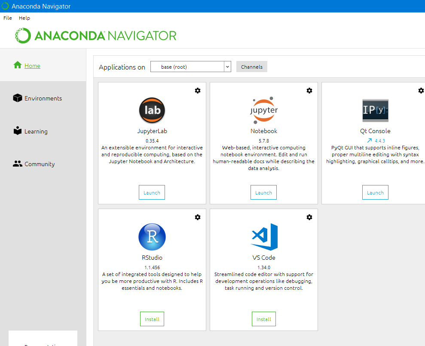Click the Notebook description text

click(x=264, y=158)
